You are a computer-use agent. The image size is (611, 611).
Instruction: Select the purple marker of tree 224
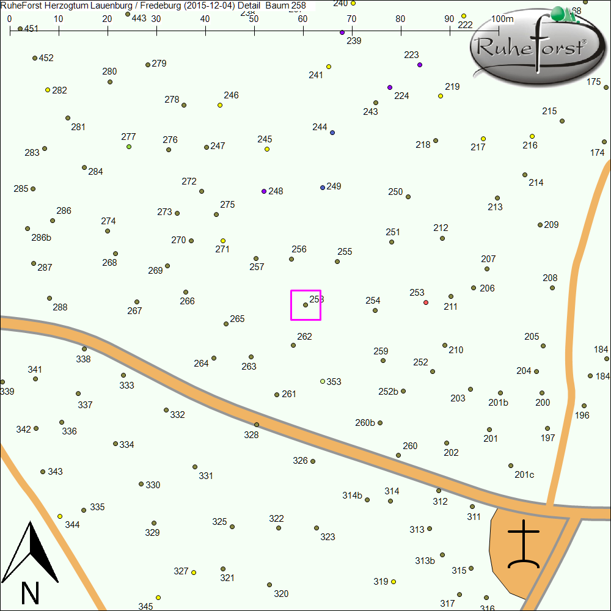point(390,87)
